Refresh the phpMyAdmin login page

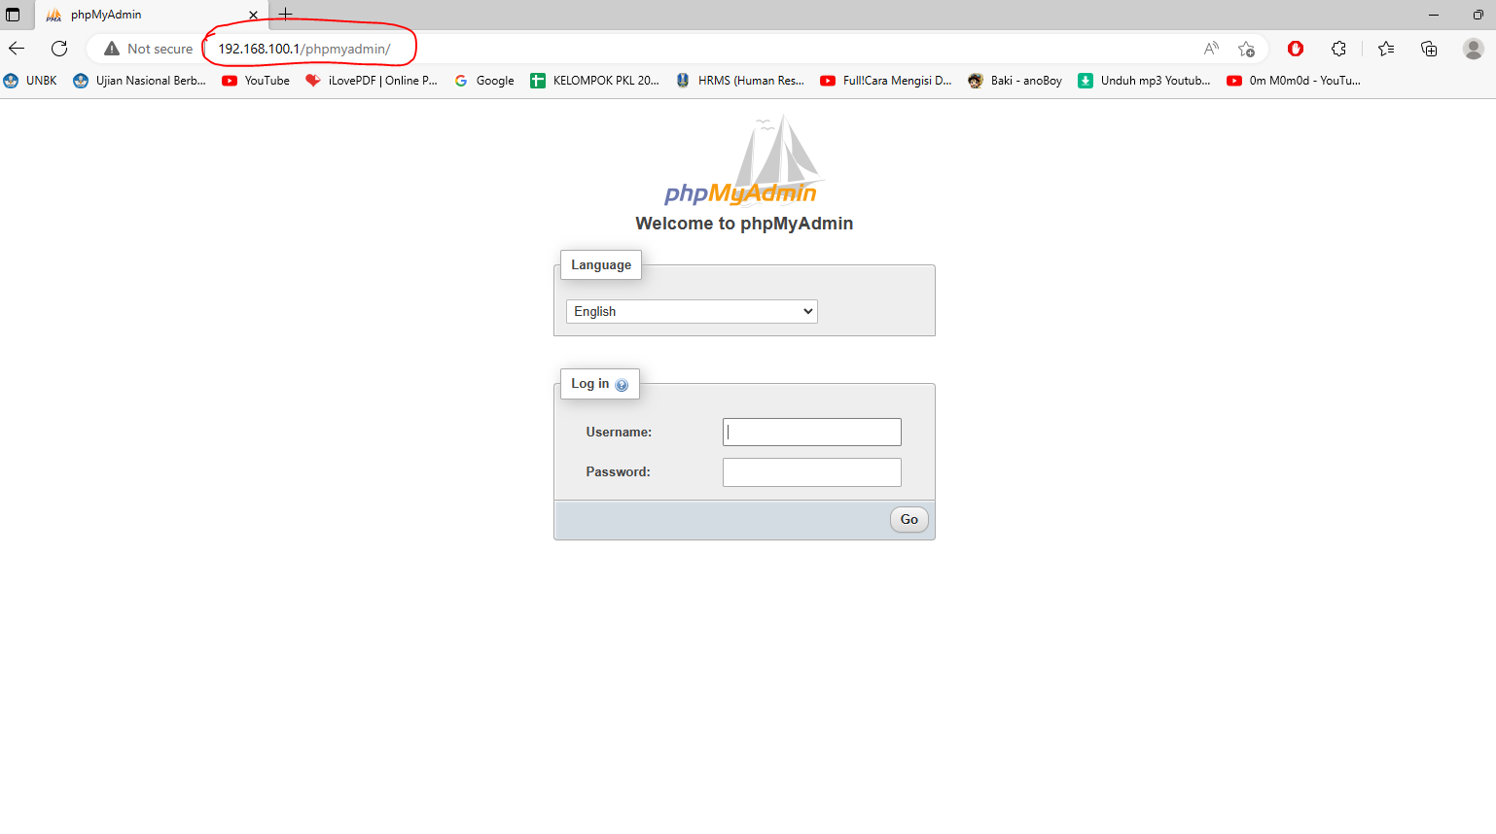pyautogui.click(x=58, y=48)
